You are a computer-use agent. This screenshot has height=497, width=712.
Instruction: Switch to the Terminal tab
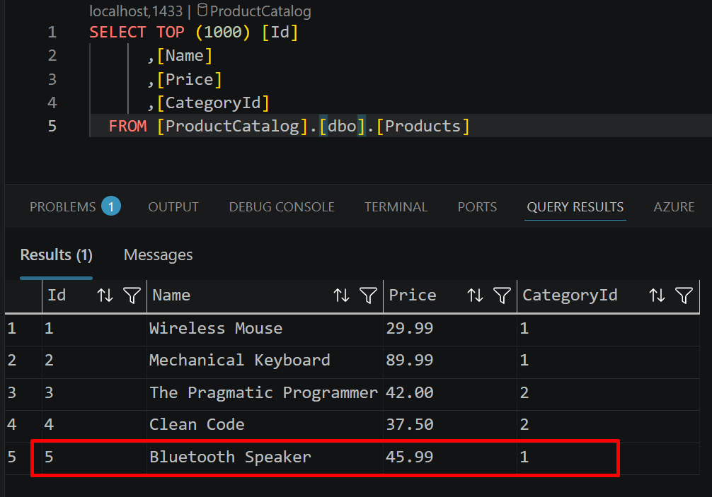(x=396, y=206)
